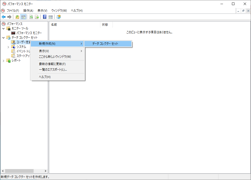
Task: Select ここから新しいウィンドウ(W) in context menu
Action: [x=58, y=57]
